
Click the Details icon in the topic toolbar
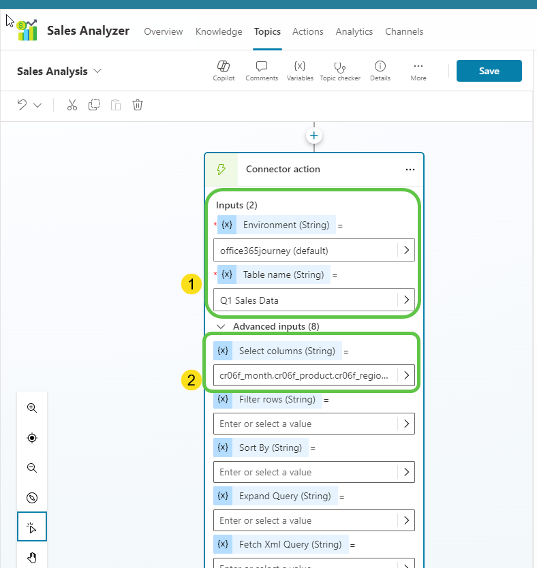click(x=380, y=70)
